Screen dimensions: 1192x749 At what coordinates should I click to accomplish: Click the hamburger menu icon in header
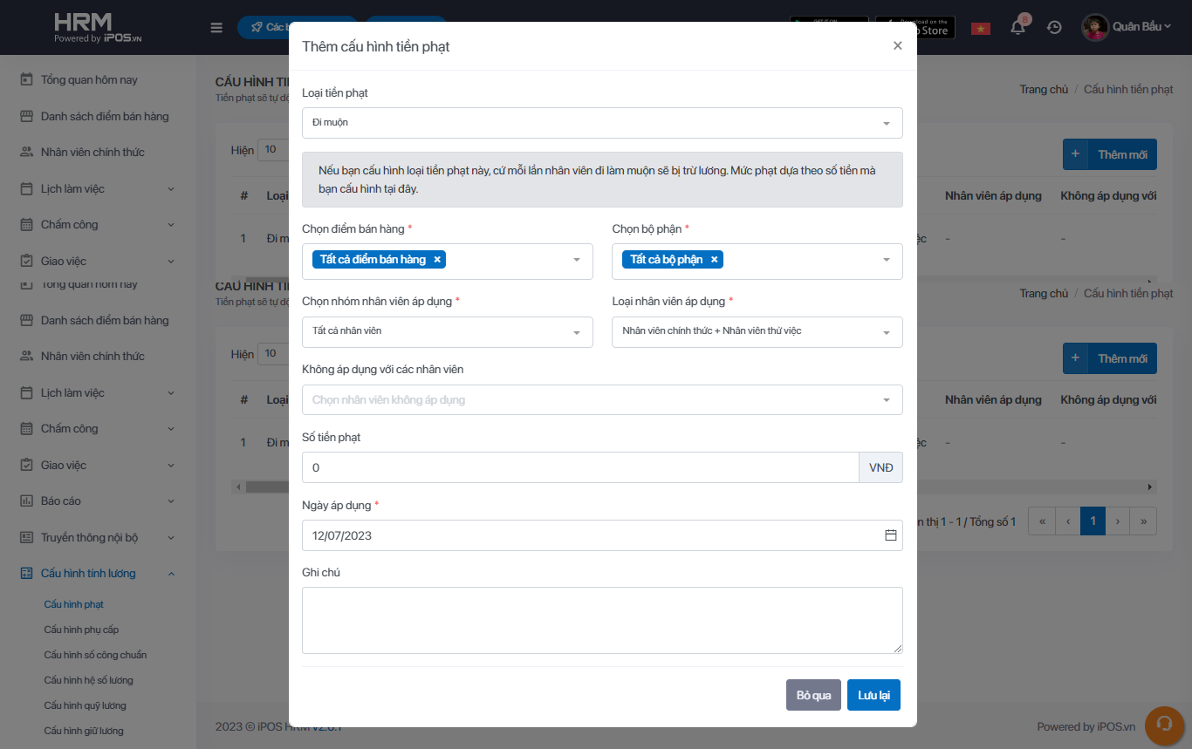pos(216,28)
